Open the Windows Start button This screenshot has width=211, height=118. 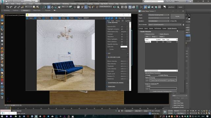tap(2, 117)
